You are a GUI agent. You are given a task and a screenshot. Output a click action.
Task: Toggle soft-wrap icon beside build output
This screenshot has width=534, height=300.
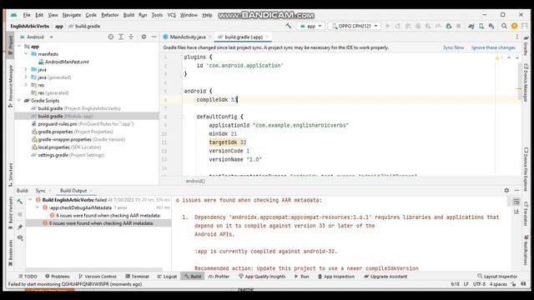[516, 202]
